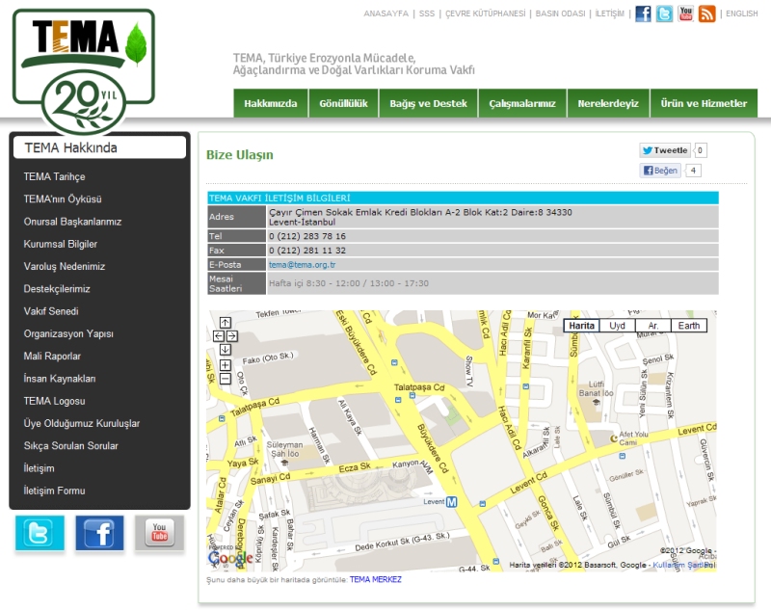Click the Google logo on the map
The image size is (771, 610).
pos(230,558)
